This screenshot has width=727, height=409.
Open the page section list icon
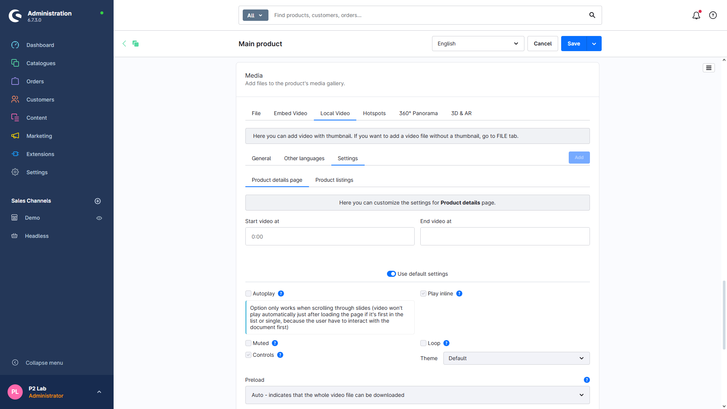(709, 68)
